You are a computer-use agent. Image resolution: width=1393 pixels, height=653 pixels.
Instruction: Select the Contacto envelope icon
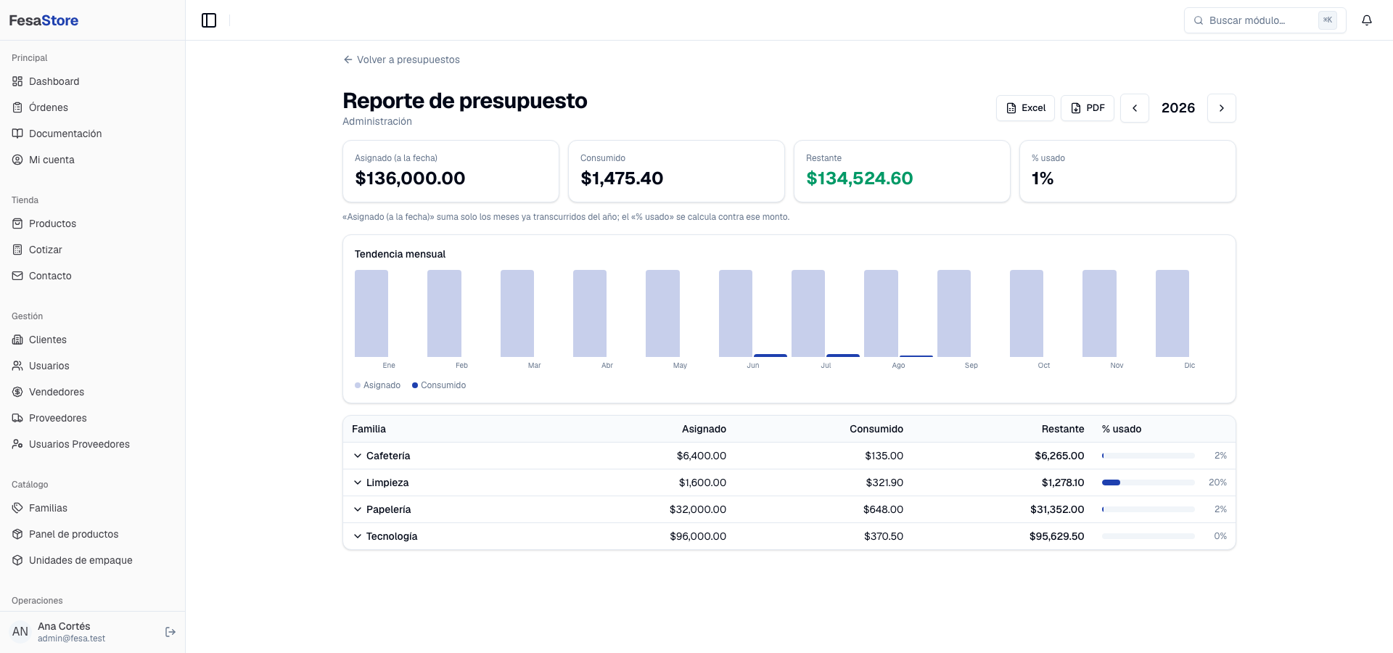coord(17,276)
